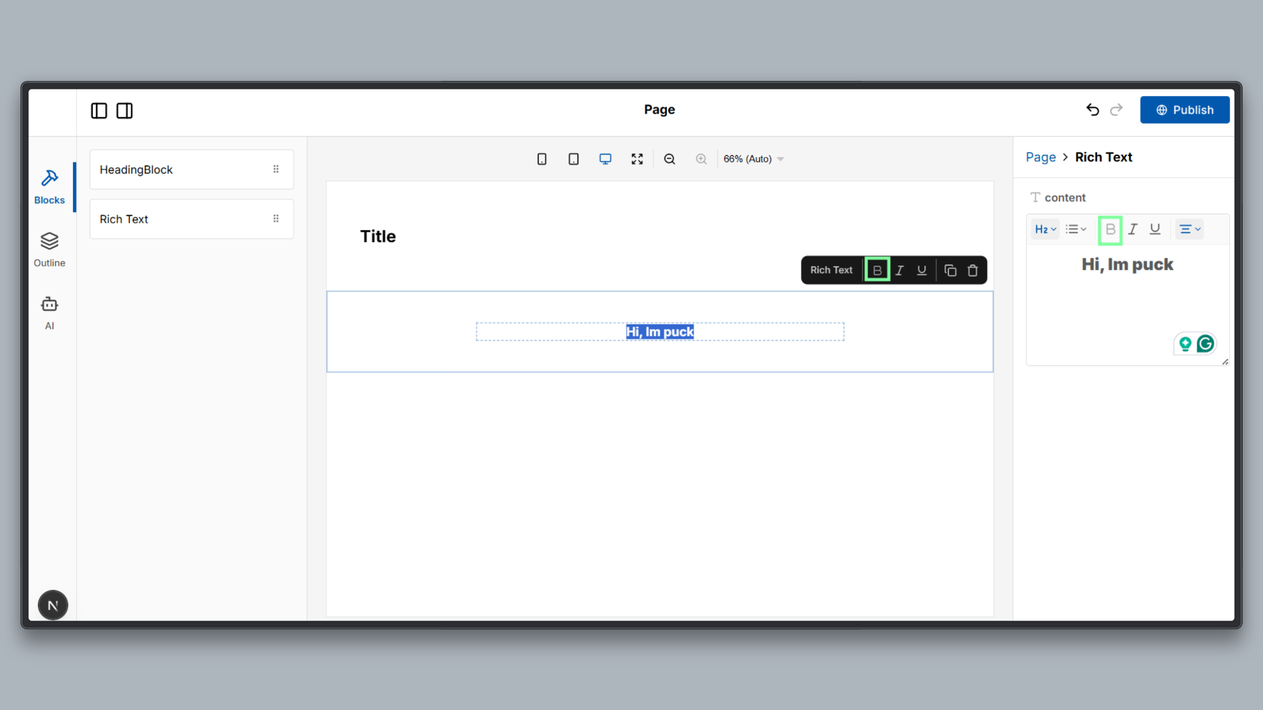Publish the page
Image resolution: width=1263 pixels, height=710 pixels.
pos(1185,110)
